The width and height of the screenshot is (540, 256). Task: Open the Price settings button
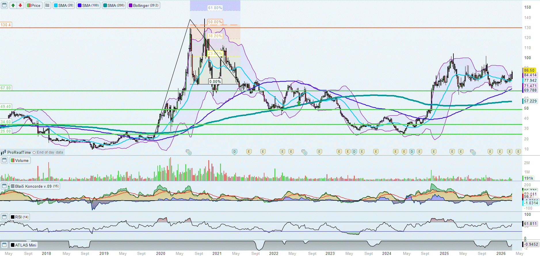coord(34,5)
